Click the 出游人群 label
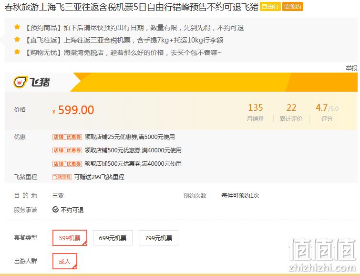The width and height of the screenshot is (360, 276). coord(25,261)
